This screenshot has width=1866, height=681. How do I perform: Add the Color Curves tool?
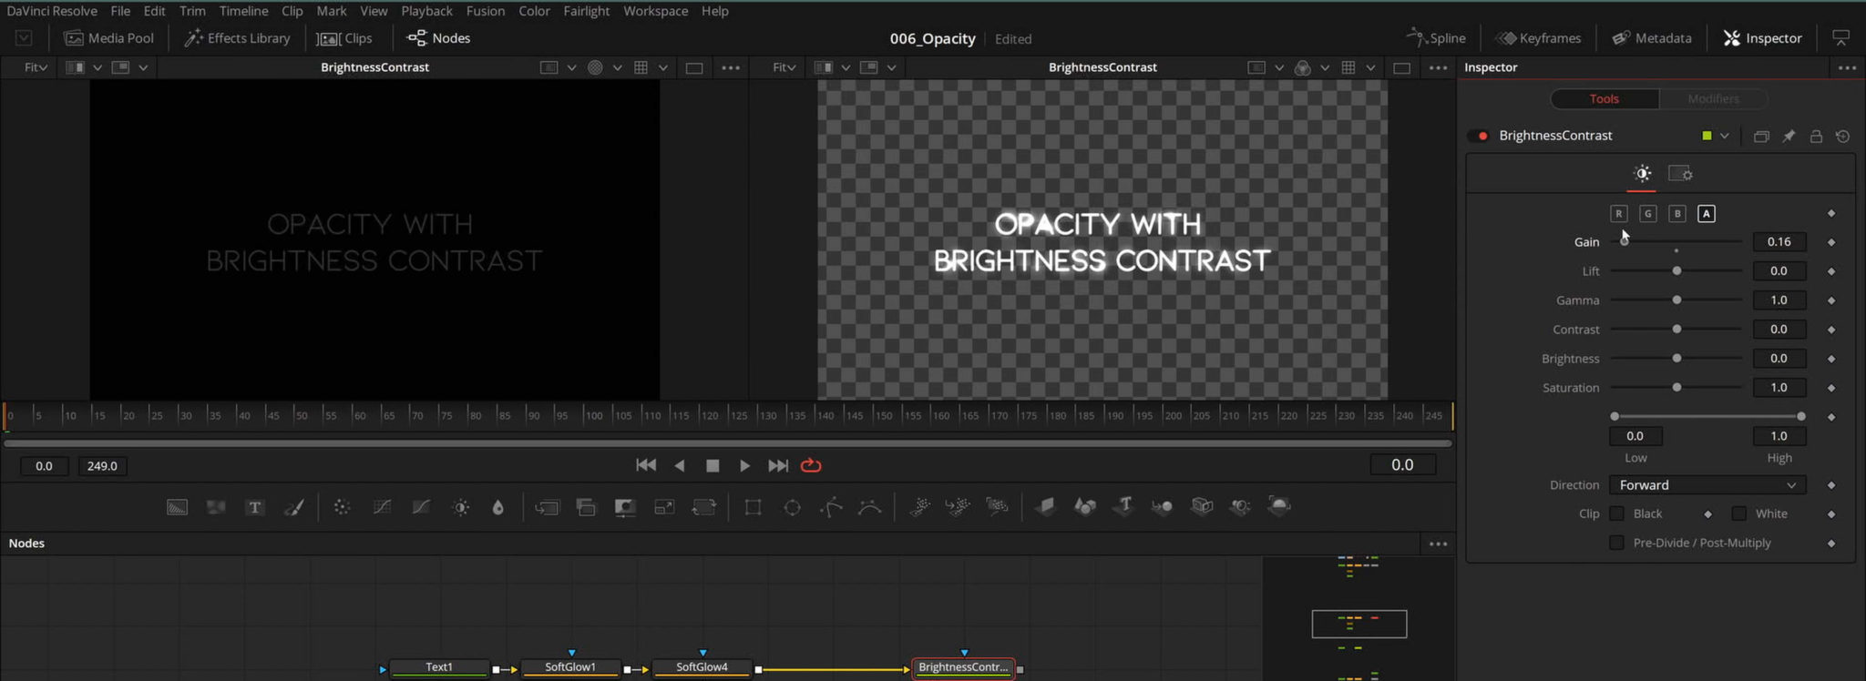point(382,507)
